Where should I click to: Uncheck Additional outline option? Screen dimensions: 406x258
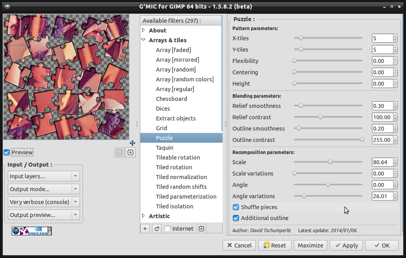pos(236,218)
